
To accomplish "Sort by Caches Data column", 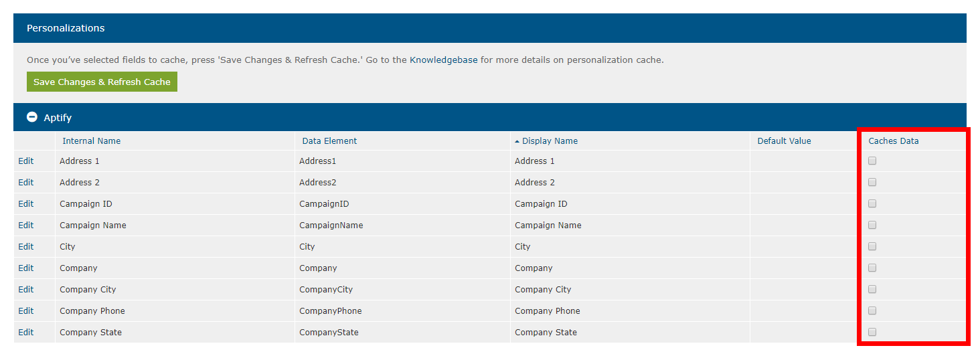I will [893, 141].
